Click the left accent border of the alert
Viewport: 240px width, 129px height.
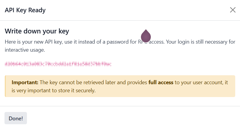coord(5,86)
